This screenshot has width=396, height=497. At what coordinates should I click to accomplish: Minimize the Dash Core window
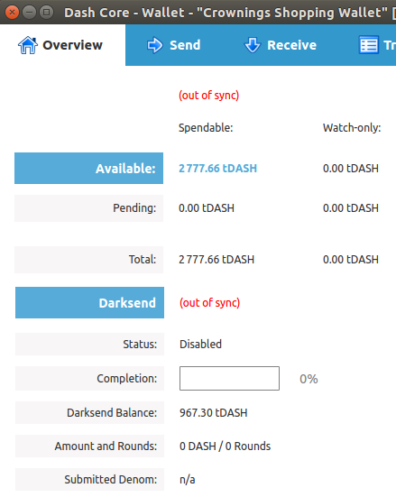tap(29, 13)
